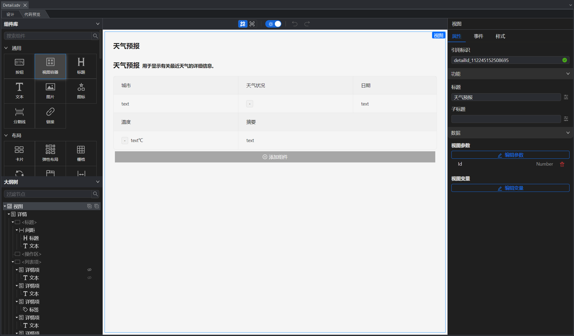
Task: Collapse the 详情 node in outline tree
Action: [x=9, y=214]
